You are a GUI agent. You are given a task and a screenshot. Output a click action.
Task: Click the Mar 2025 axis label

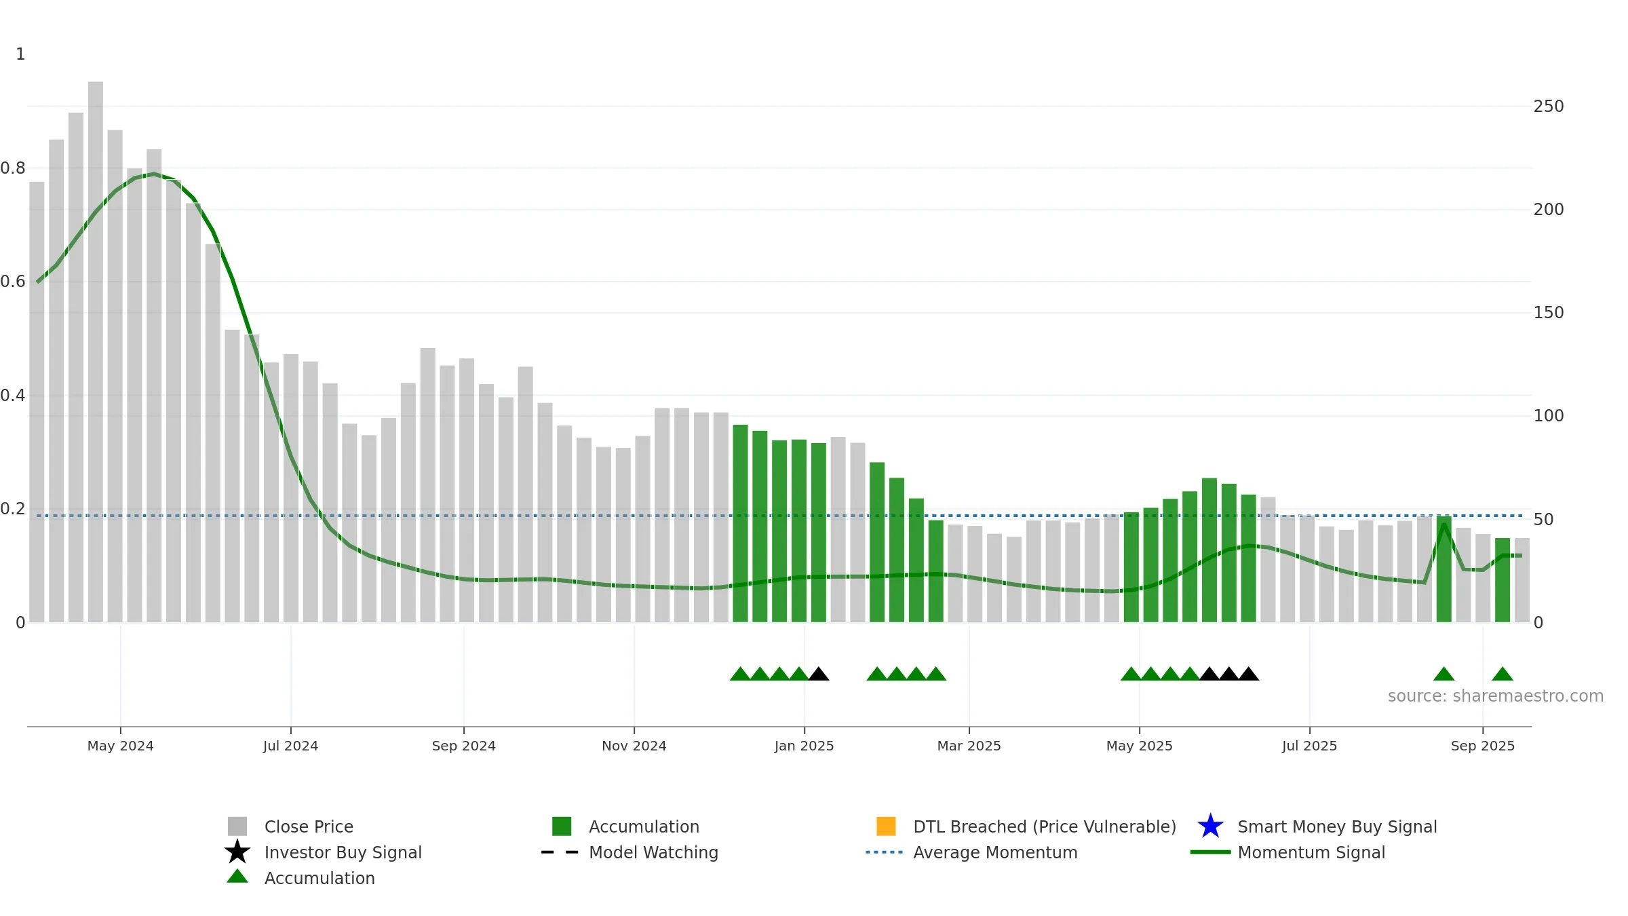coord(969,746)
